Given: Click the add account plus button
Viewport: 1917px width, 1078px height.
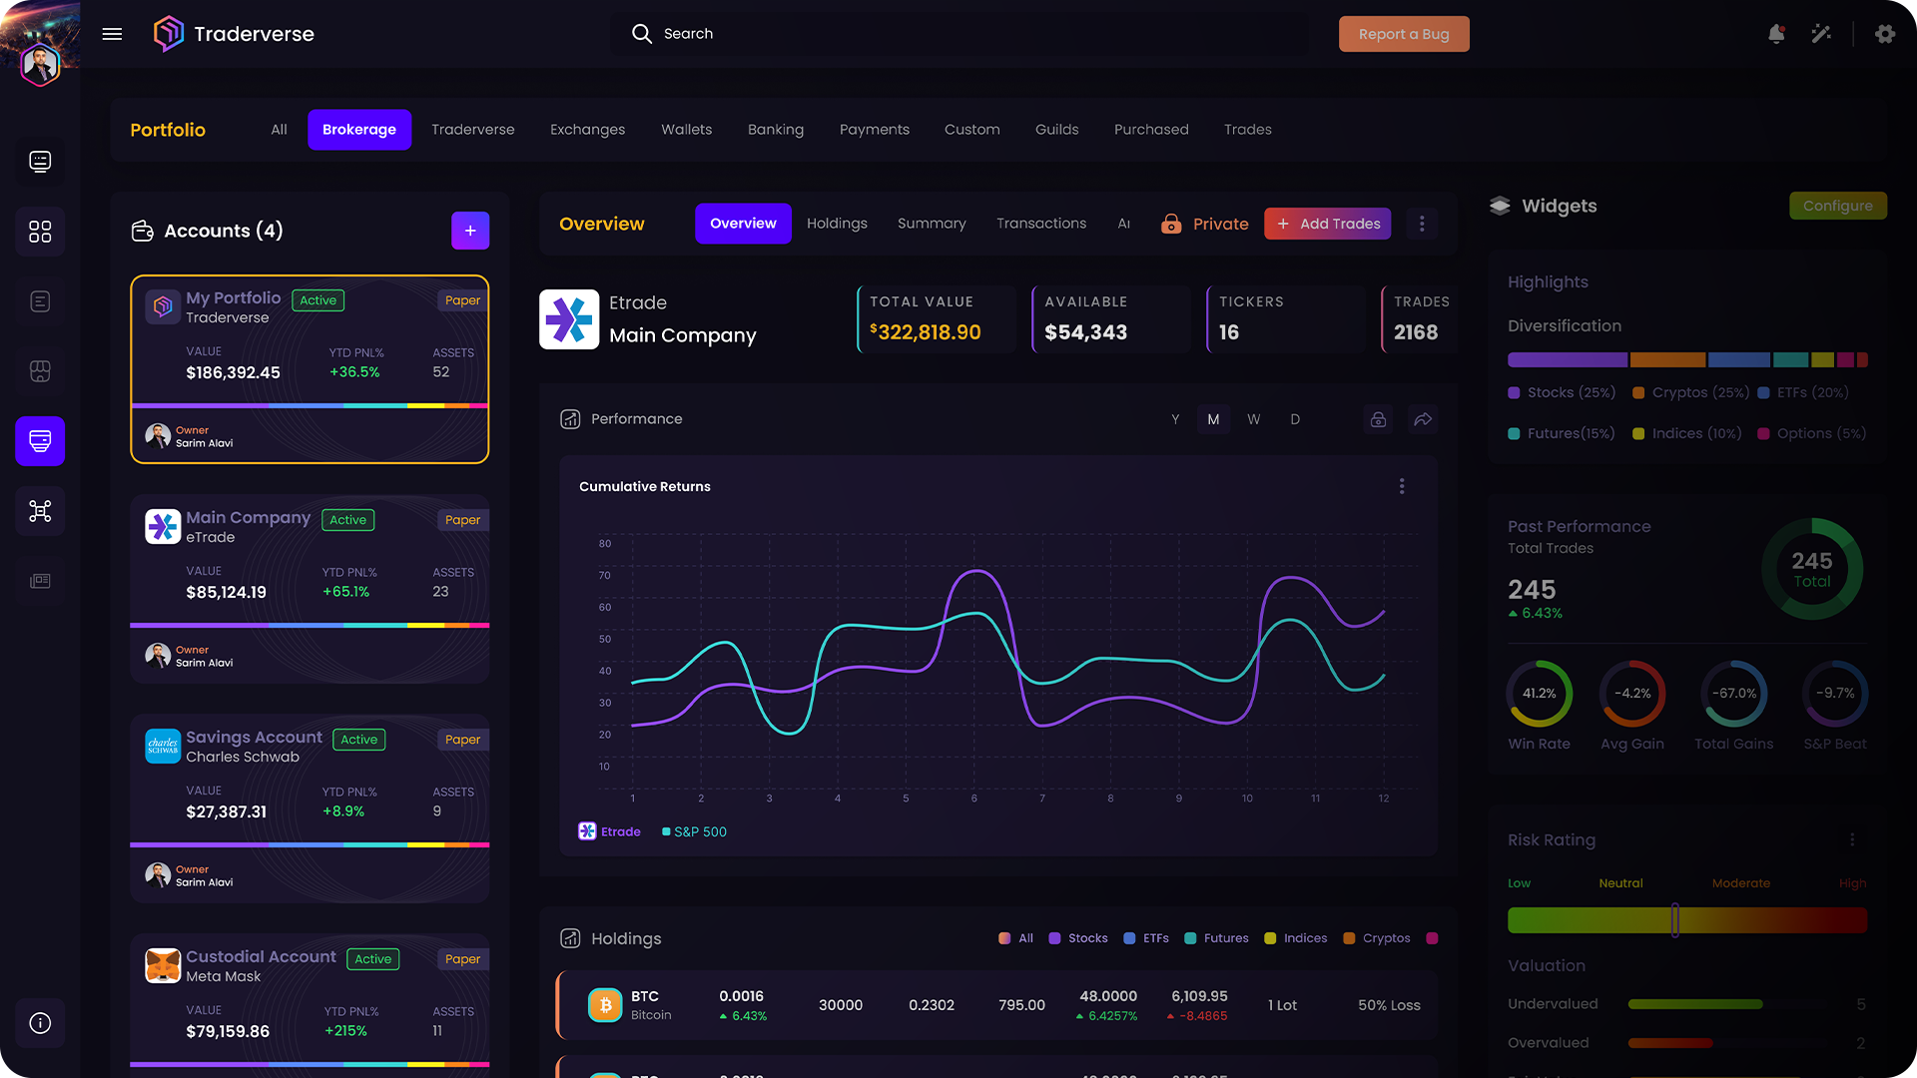Looking at the screenshot, I should point(470,231).
